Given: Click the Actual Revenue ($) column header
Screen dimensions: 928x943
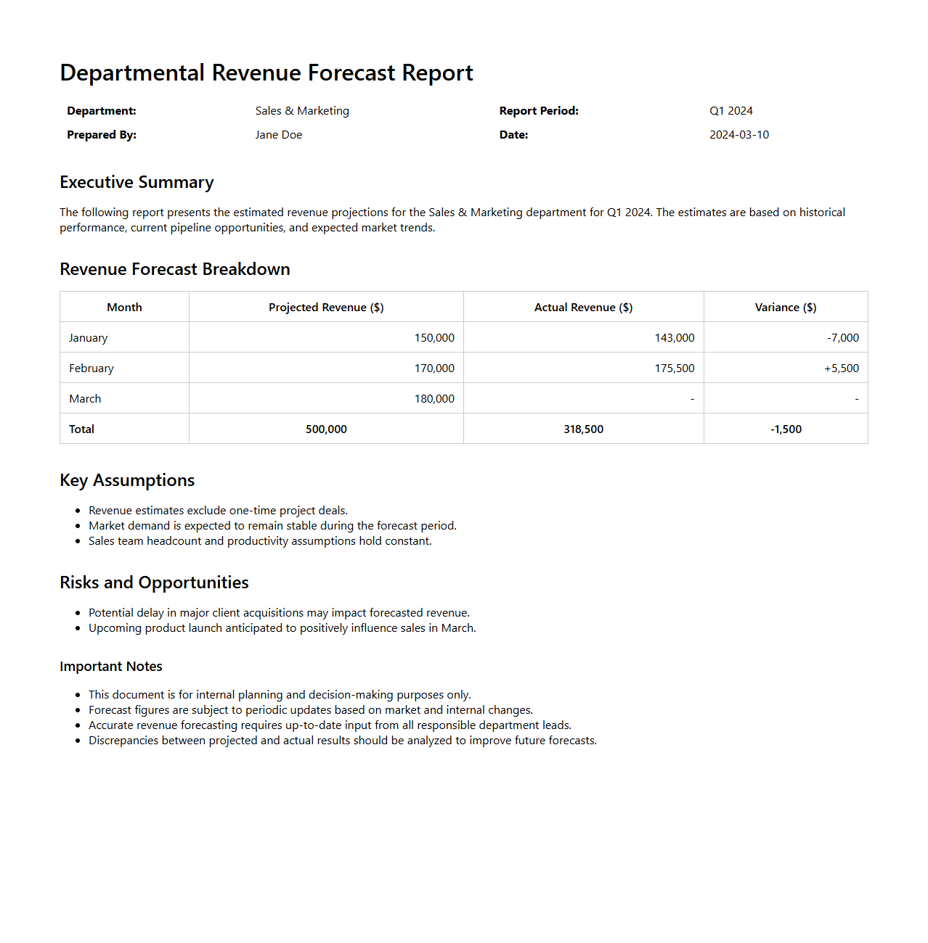Looking at the screenshot, I should click(x=583, y=308).
